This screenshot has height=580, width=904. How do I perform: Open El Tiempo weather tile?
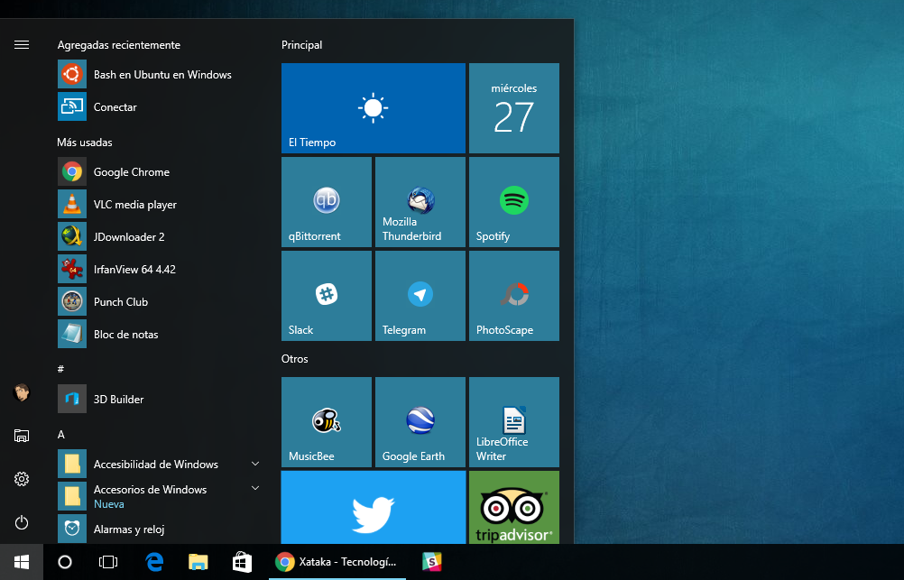(373, 108)
